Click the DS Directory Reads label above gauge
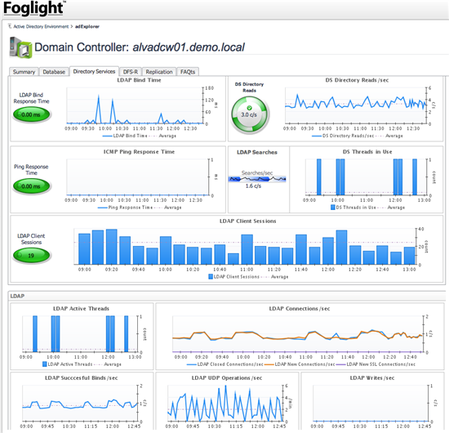449x433 pixels. [249, 87]
